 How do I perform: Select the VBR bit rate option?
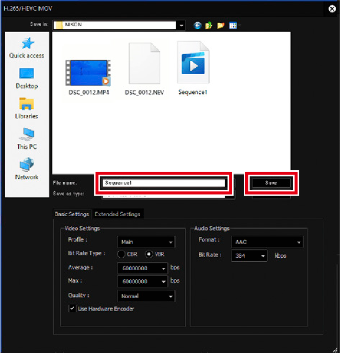[148, 254]
